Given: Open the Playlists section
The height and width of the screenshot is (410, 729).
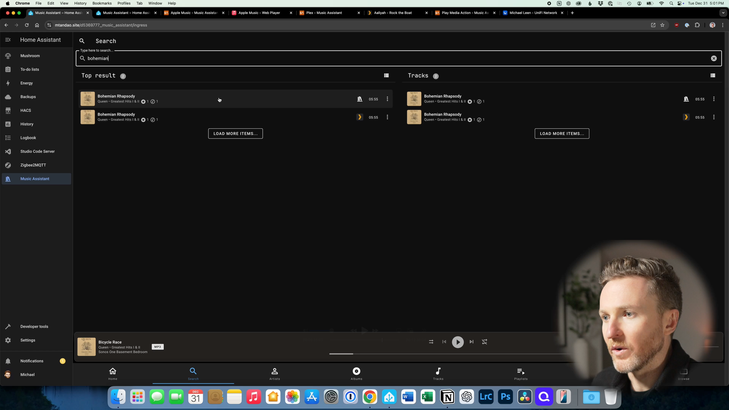Looking at the screenshot, I should click(x=520, y=374).
